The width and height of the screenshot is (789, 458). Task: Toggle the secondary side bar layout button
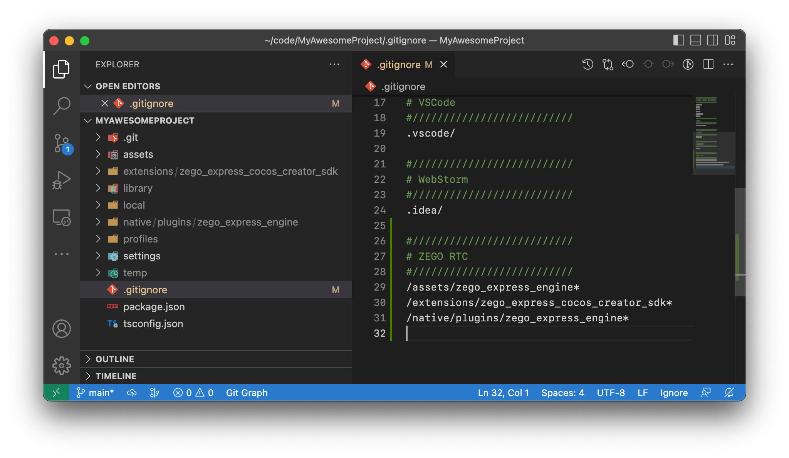(x=712, y=40)
